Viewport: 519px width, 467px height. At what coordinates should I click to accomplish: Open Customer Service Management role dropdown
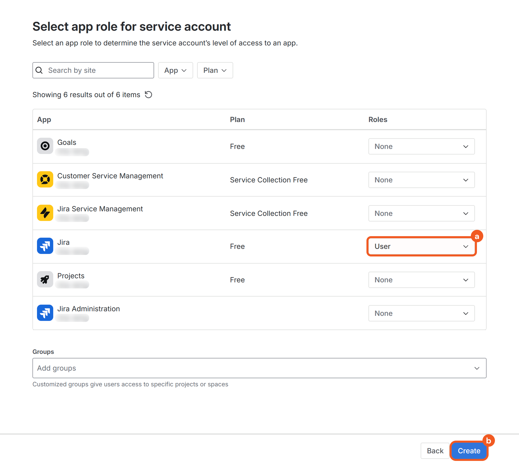coord(421,180)
